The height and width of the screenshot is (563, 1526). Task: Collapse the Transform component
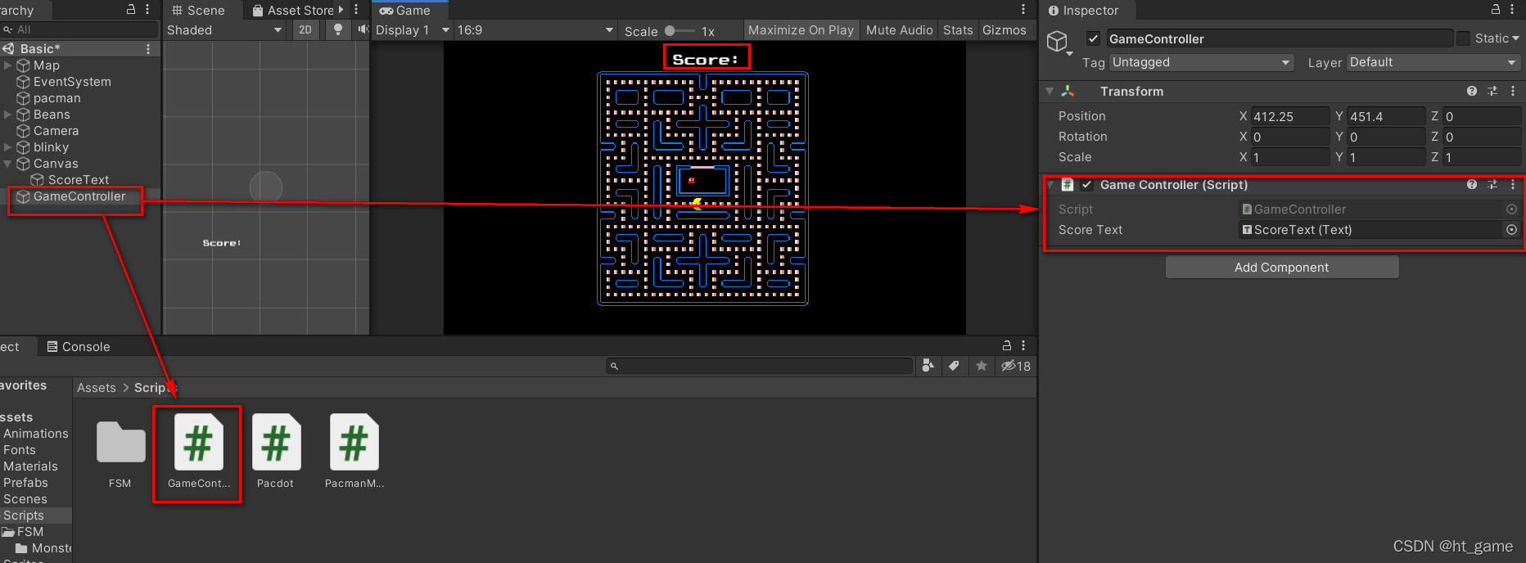tap(1050, 92)
